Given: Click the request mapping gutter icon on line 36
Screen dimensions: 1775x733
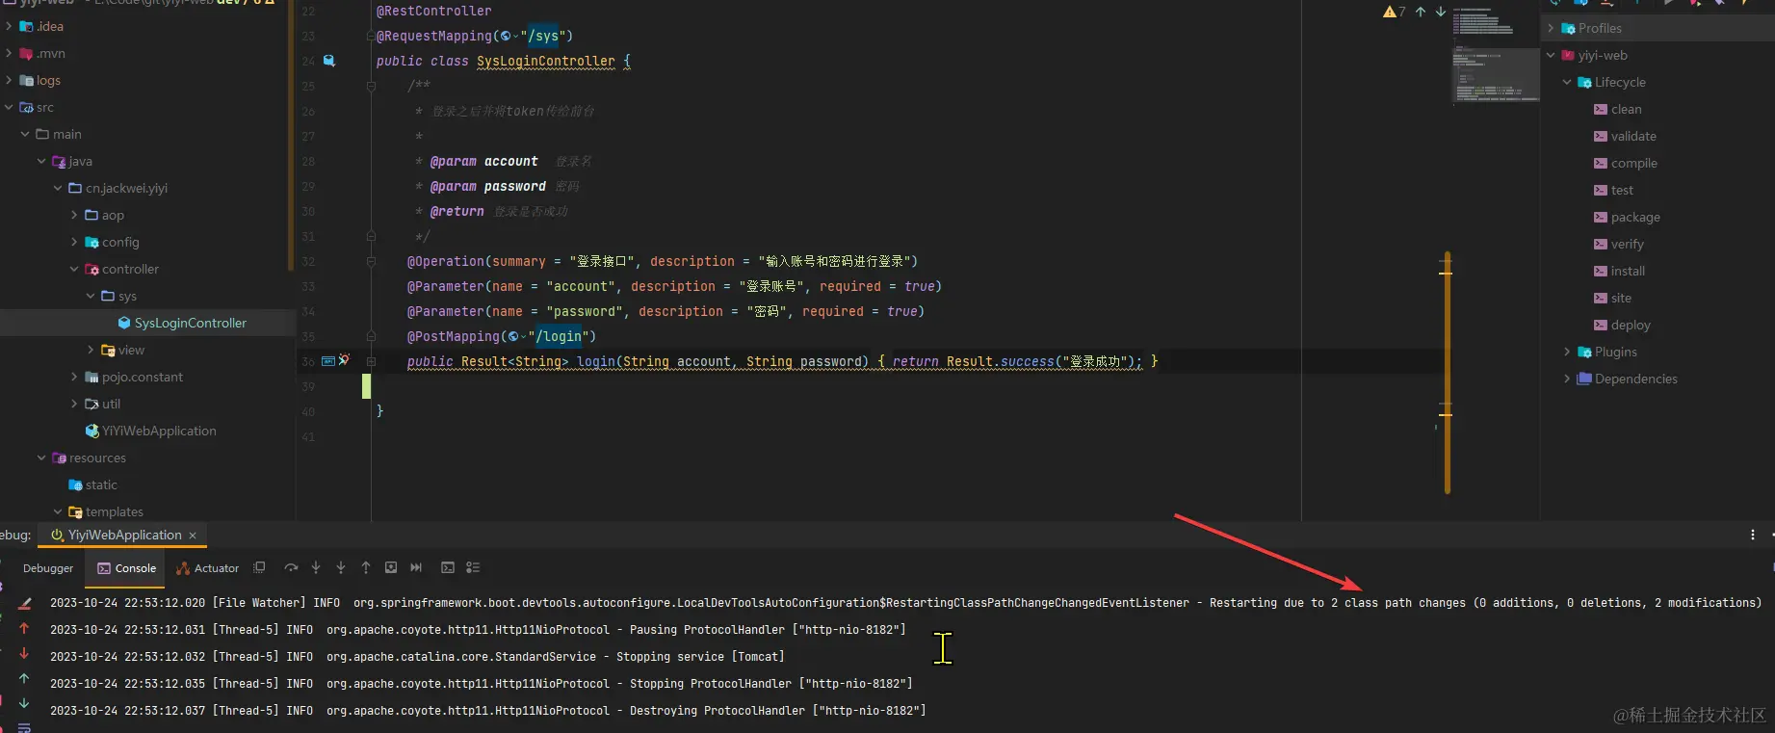Looking at the screenshot, I should 328,361.
